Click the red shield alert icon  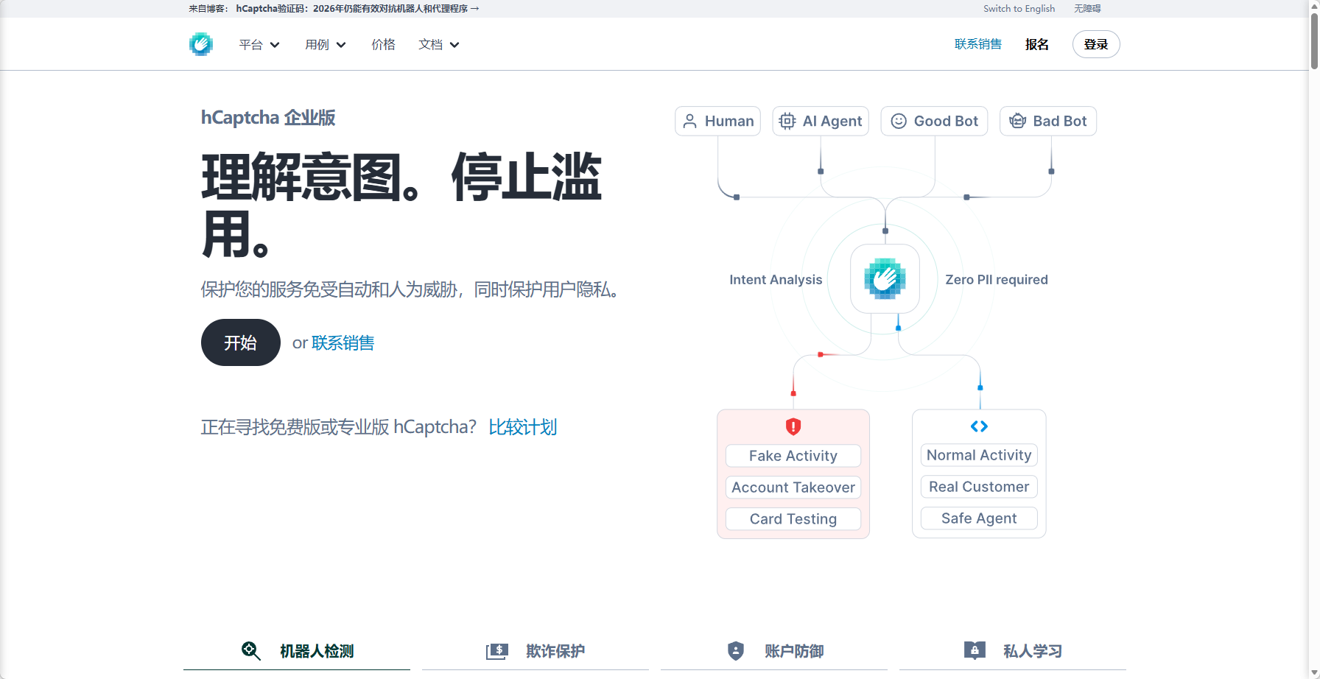click(x=793, y=426)
